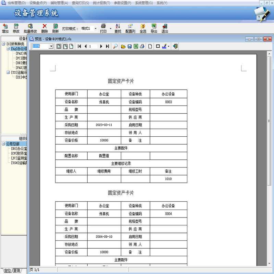Open the zoom 100% dropdown
The height and width of the screenshot is (274, 274).
pos(51,46)
